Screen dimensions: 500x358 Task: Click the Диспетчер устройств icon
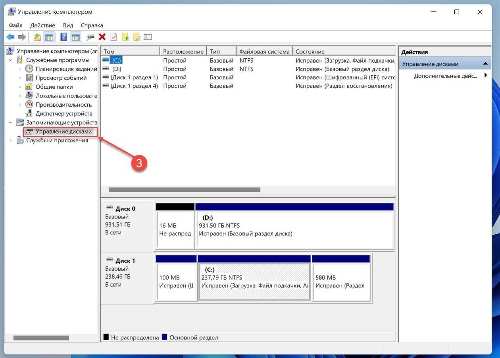coord(29,113)
